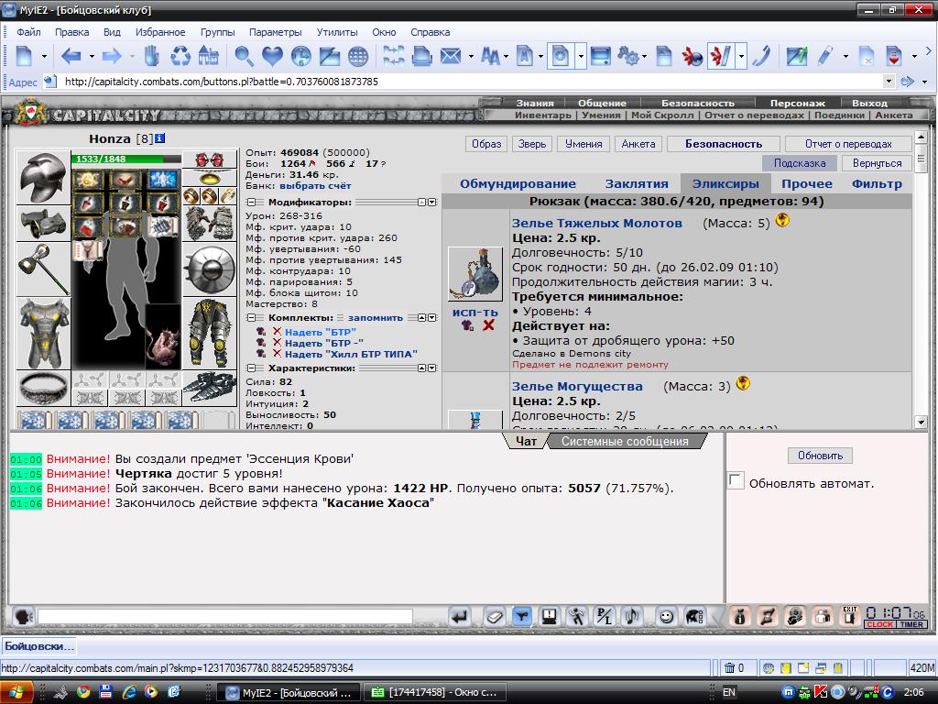
Task: Click the equipped hammer weapon slot
Action: [x=43, y=269]
